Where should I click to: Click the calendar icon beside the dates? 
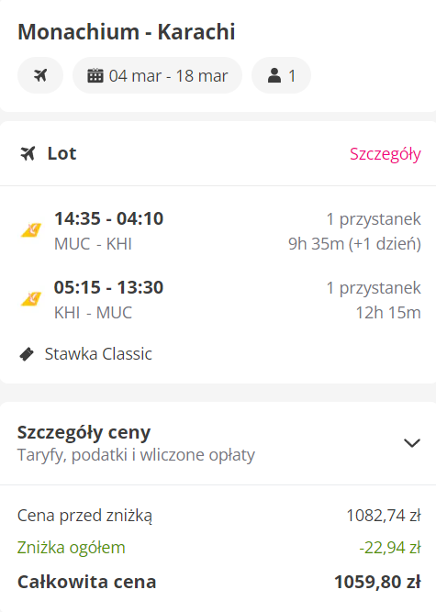click(95, 76)
